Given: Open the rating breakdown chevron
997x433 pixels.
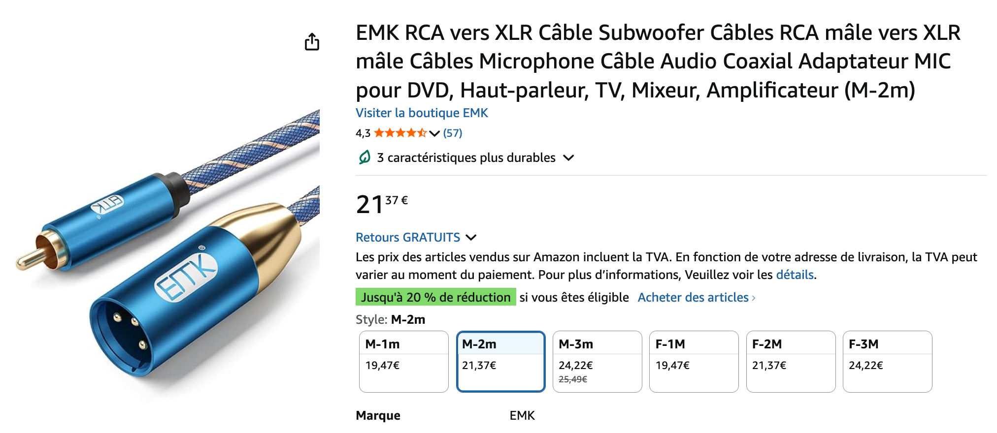Looking at the screenshot, I should point(434,133).
